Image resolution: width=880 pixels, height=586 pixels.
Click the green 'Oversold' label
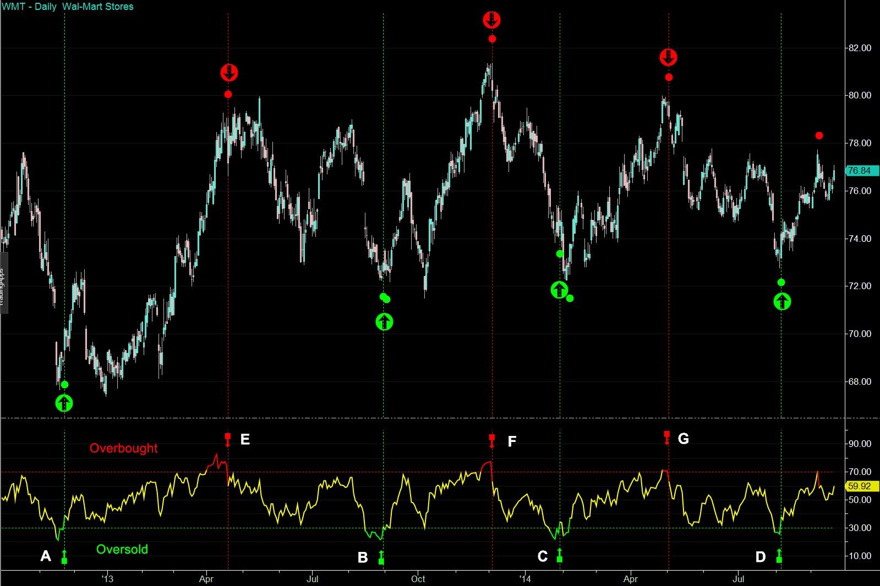(x=122, y=549)
